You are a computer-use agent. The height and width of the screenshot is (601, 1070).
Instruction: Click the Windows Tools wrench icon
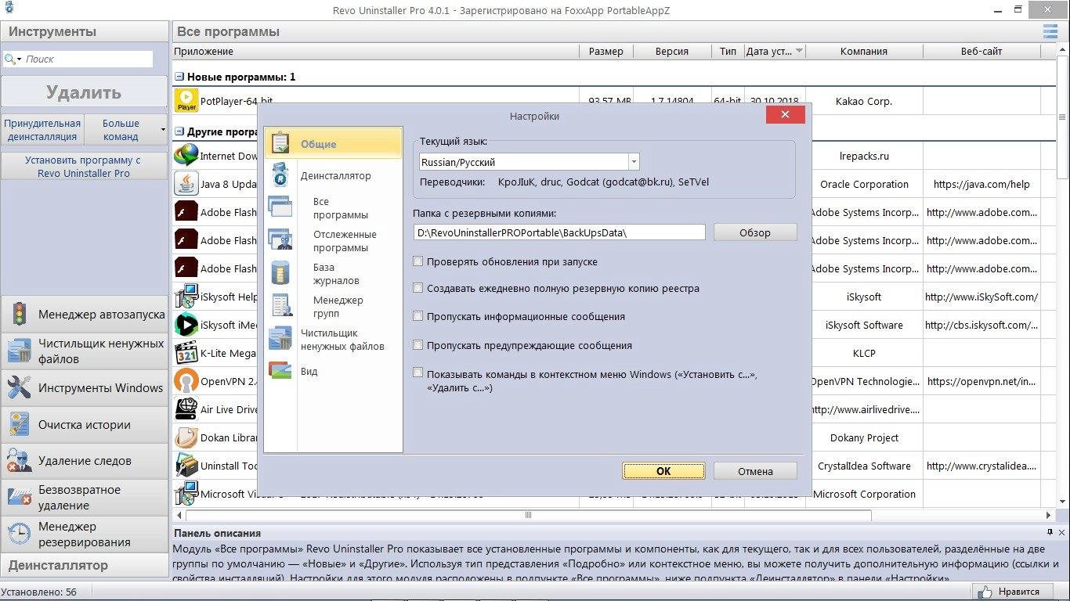click(x=19, y=387)
